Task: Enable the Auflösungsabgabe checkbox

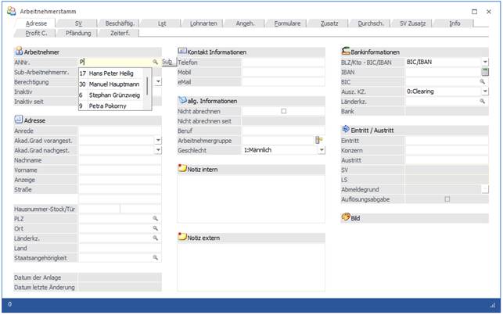Action: click(x=447, y=199)
